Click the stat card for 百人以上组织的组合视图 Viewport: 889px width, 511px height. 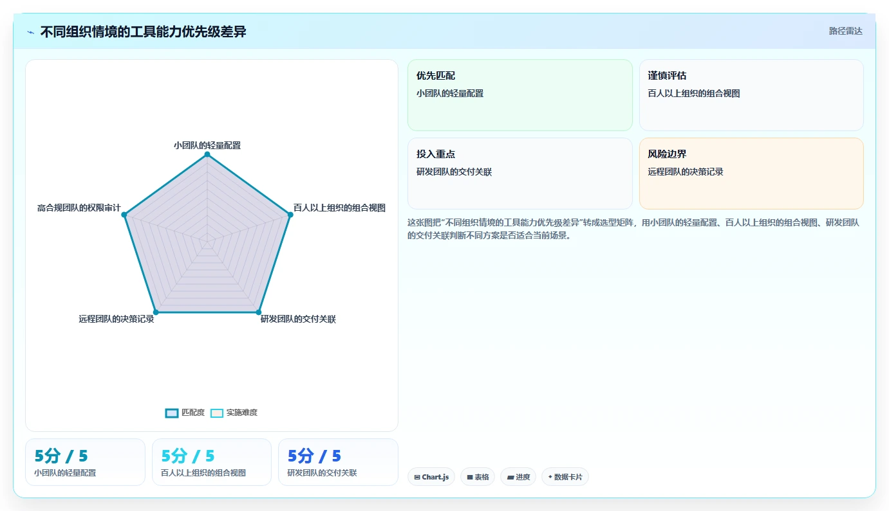point(212,462)
